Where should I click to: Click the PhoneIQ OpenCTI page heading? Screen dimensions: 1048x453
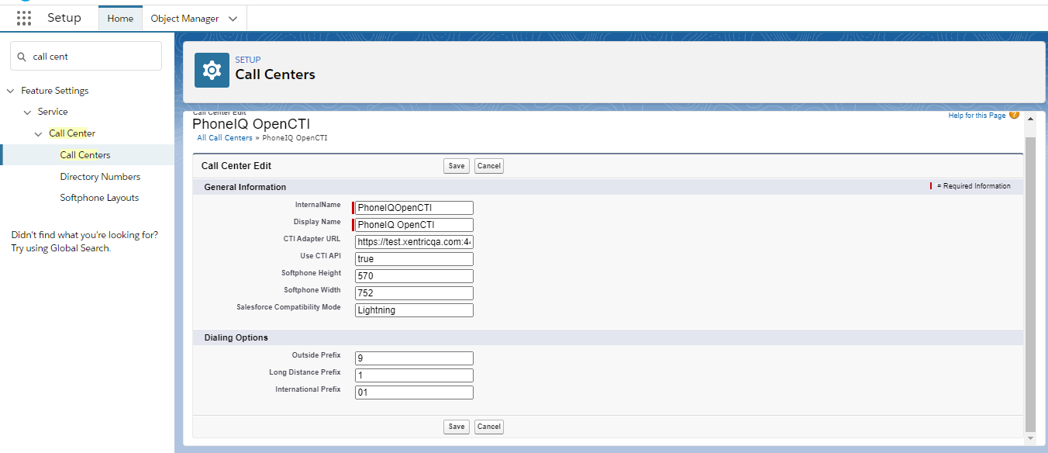click(251, 124)
